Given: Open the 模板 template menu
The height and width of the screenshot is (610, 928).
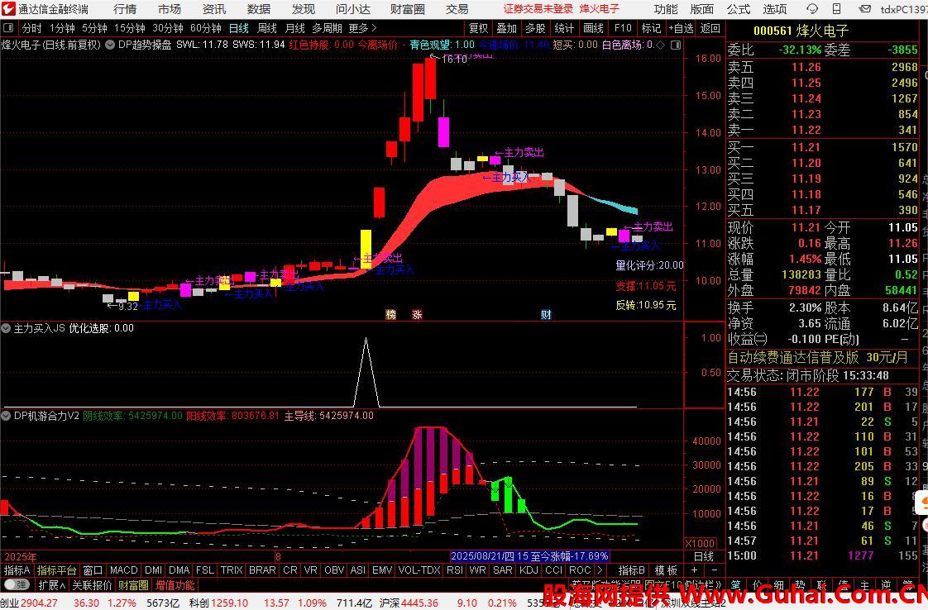Looking at the screenshot, I should pyautogui.click(x=666, y=570).
